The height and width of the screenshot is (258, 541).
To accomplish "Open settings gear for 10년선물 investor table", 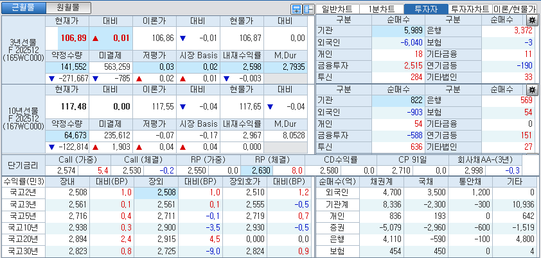I will pos(532,90).
